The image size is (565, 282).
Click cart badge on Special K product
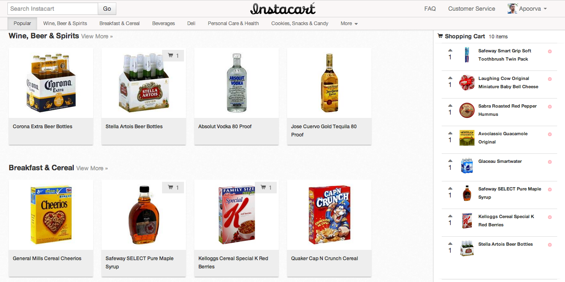(266, 188)
